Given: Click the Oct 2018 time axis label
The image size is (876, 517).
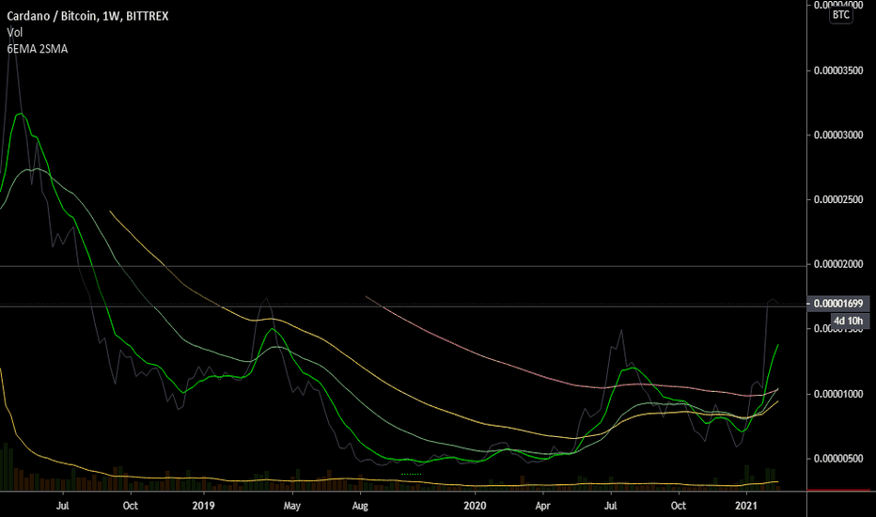Looking at the screenshot, I should click(130, 506).
